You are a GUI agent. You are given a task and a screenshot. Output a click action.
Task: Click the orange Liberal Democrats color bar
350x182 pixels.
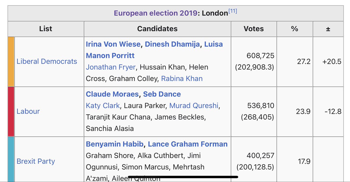[11, 62]
